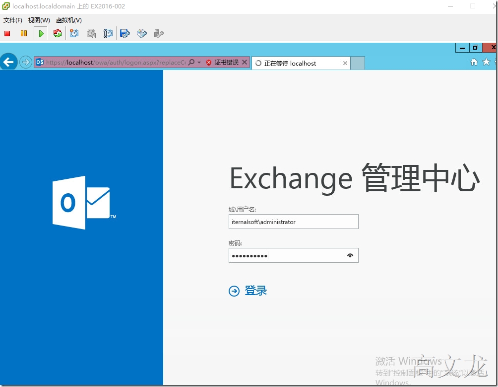This screenshot has width=498, height=387.
Task: Take a snapshot of the VM
Action: click(x=74, y=33)
